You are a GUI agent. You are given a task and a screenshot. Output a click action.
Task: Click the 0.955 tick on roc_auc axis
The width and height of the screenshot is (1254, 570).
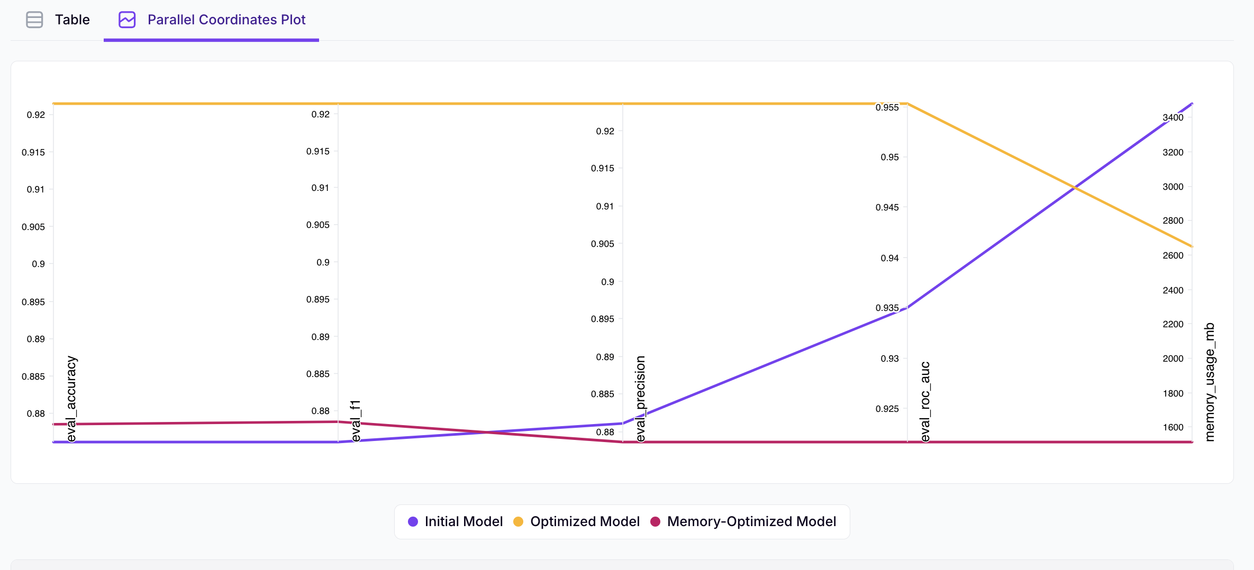pos(887,108)
